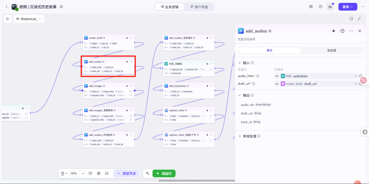The image size is (369, 184).
Task: Auto-arrange nodes with the grid icon
Action: (x=99, y=173)
